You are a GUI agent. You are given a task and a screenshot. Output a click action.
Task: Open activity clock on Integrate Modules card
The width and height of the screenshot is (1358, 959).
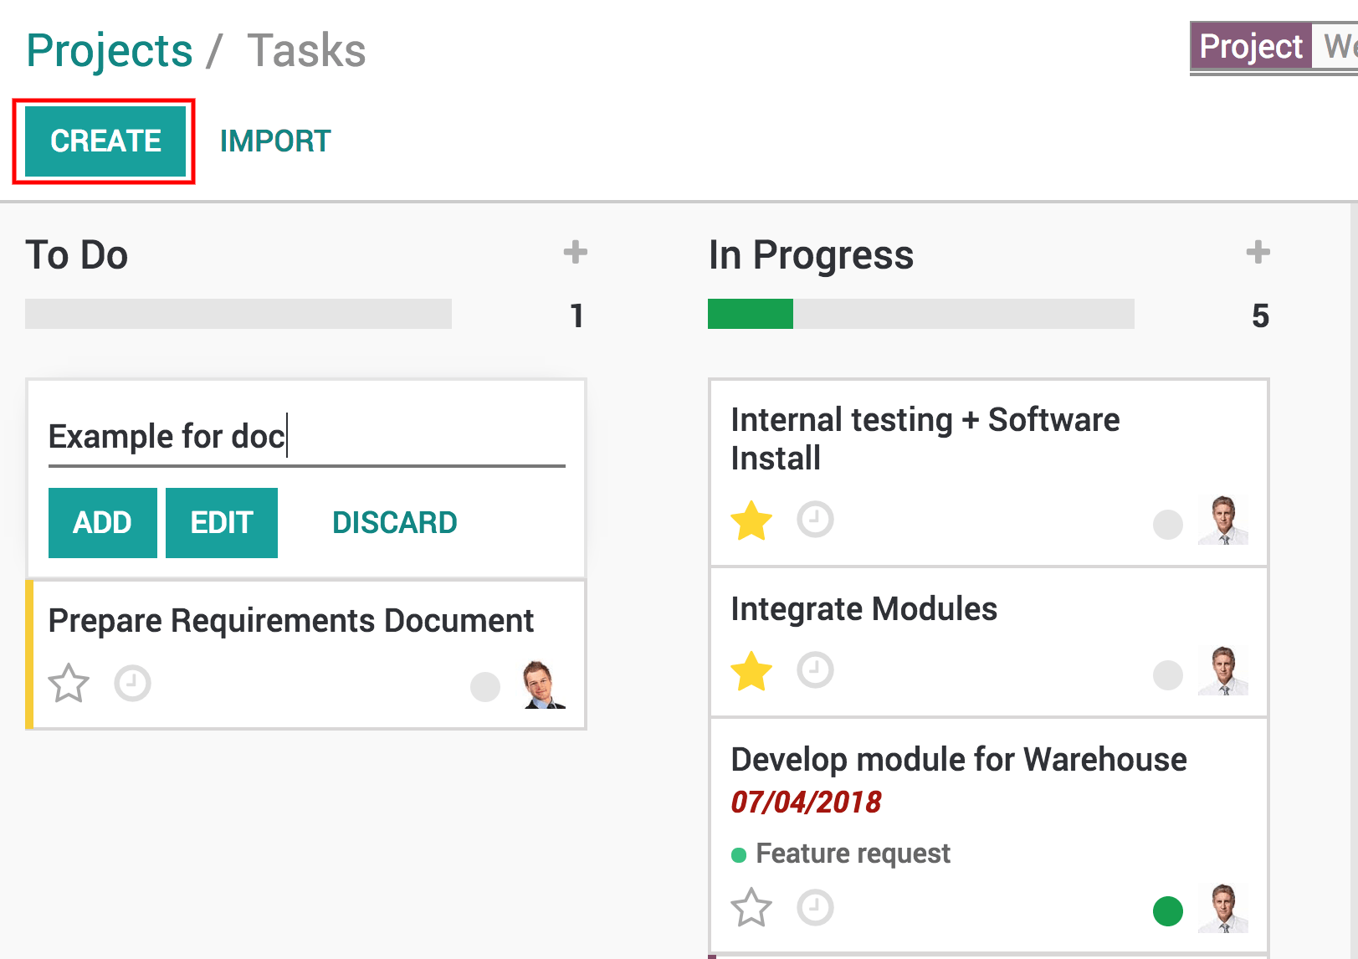[814, 669]
